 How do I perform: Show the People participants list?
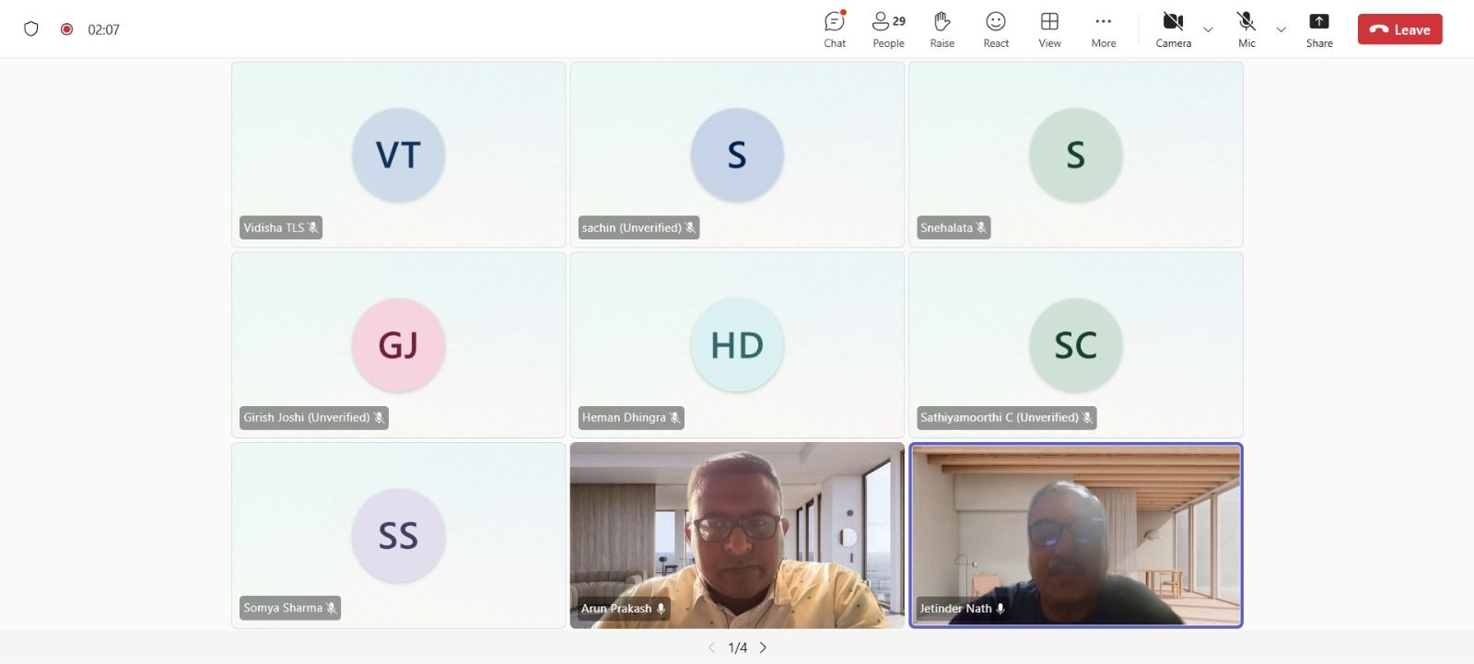point(888,29)
